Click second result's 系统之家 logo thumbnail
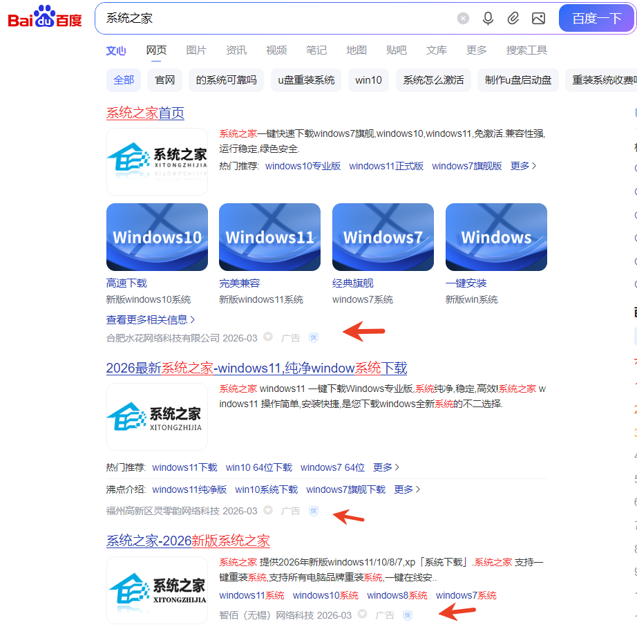Screen dimensions: 637x627 tap(157, 416)
